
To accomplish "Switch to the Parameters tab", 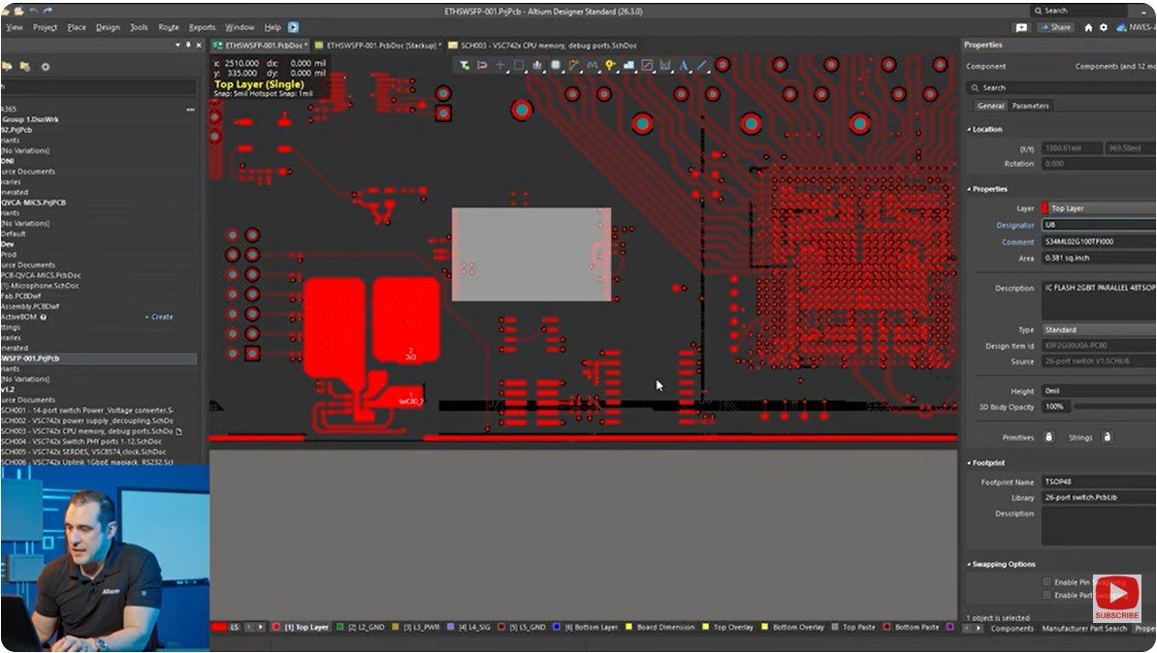I will pyautogui.click(x=1030, y=107).
